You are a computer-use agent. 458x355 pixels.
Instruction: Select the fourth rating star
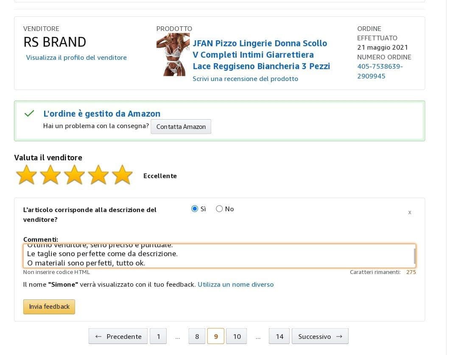[x=98, y=175]
